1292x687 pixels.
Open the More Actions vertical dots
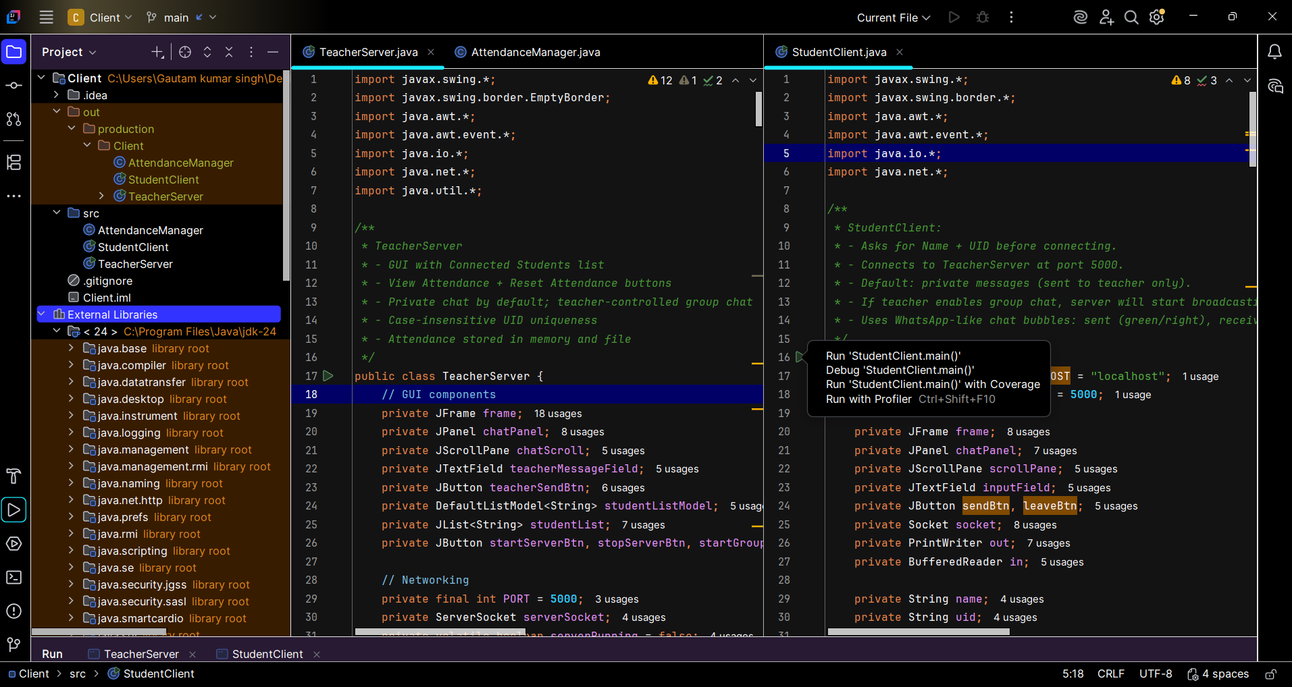click(1011, 18)
